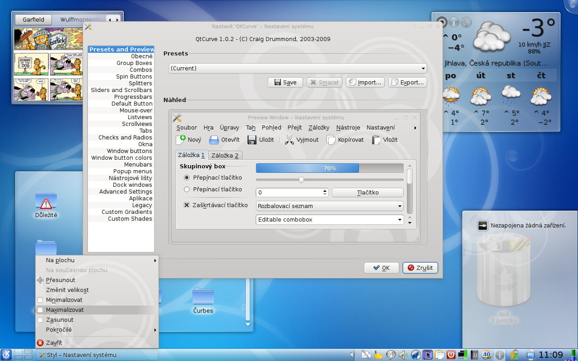The image size is (578, 361).
Task: Click the horizontal slider handle in preview
Action: pyautogui.click(x=301, y=180)
